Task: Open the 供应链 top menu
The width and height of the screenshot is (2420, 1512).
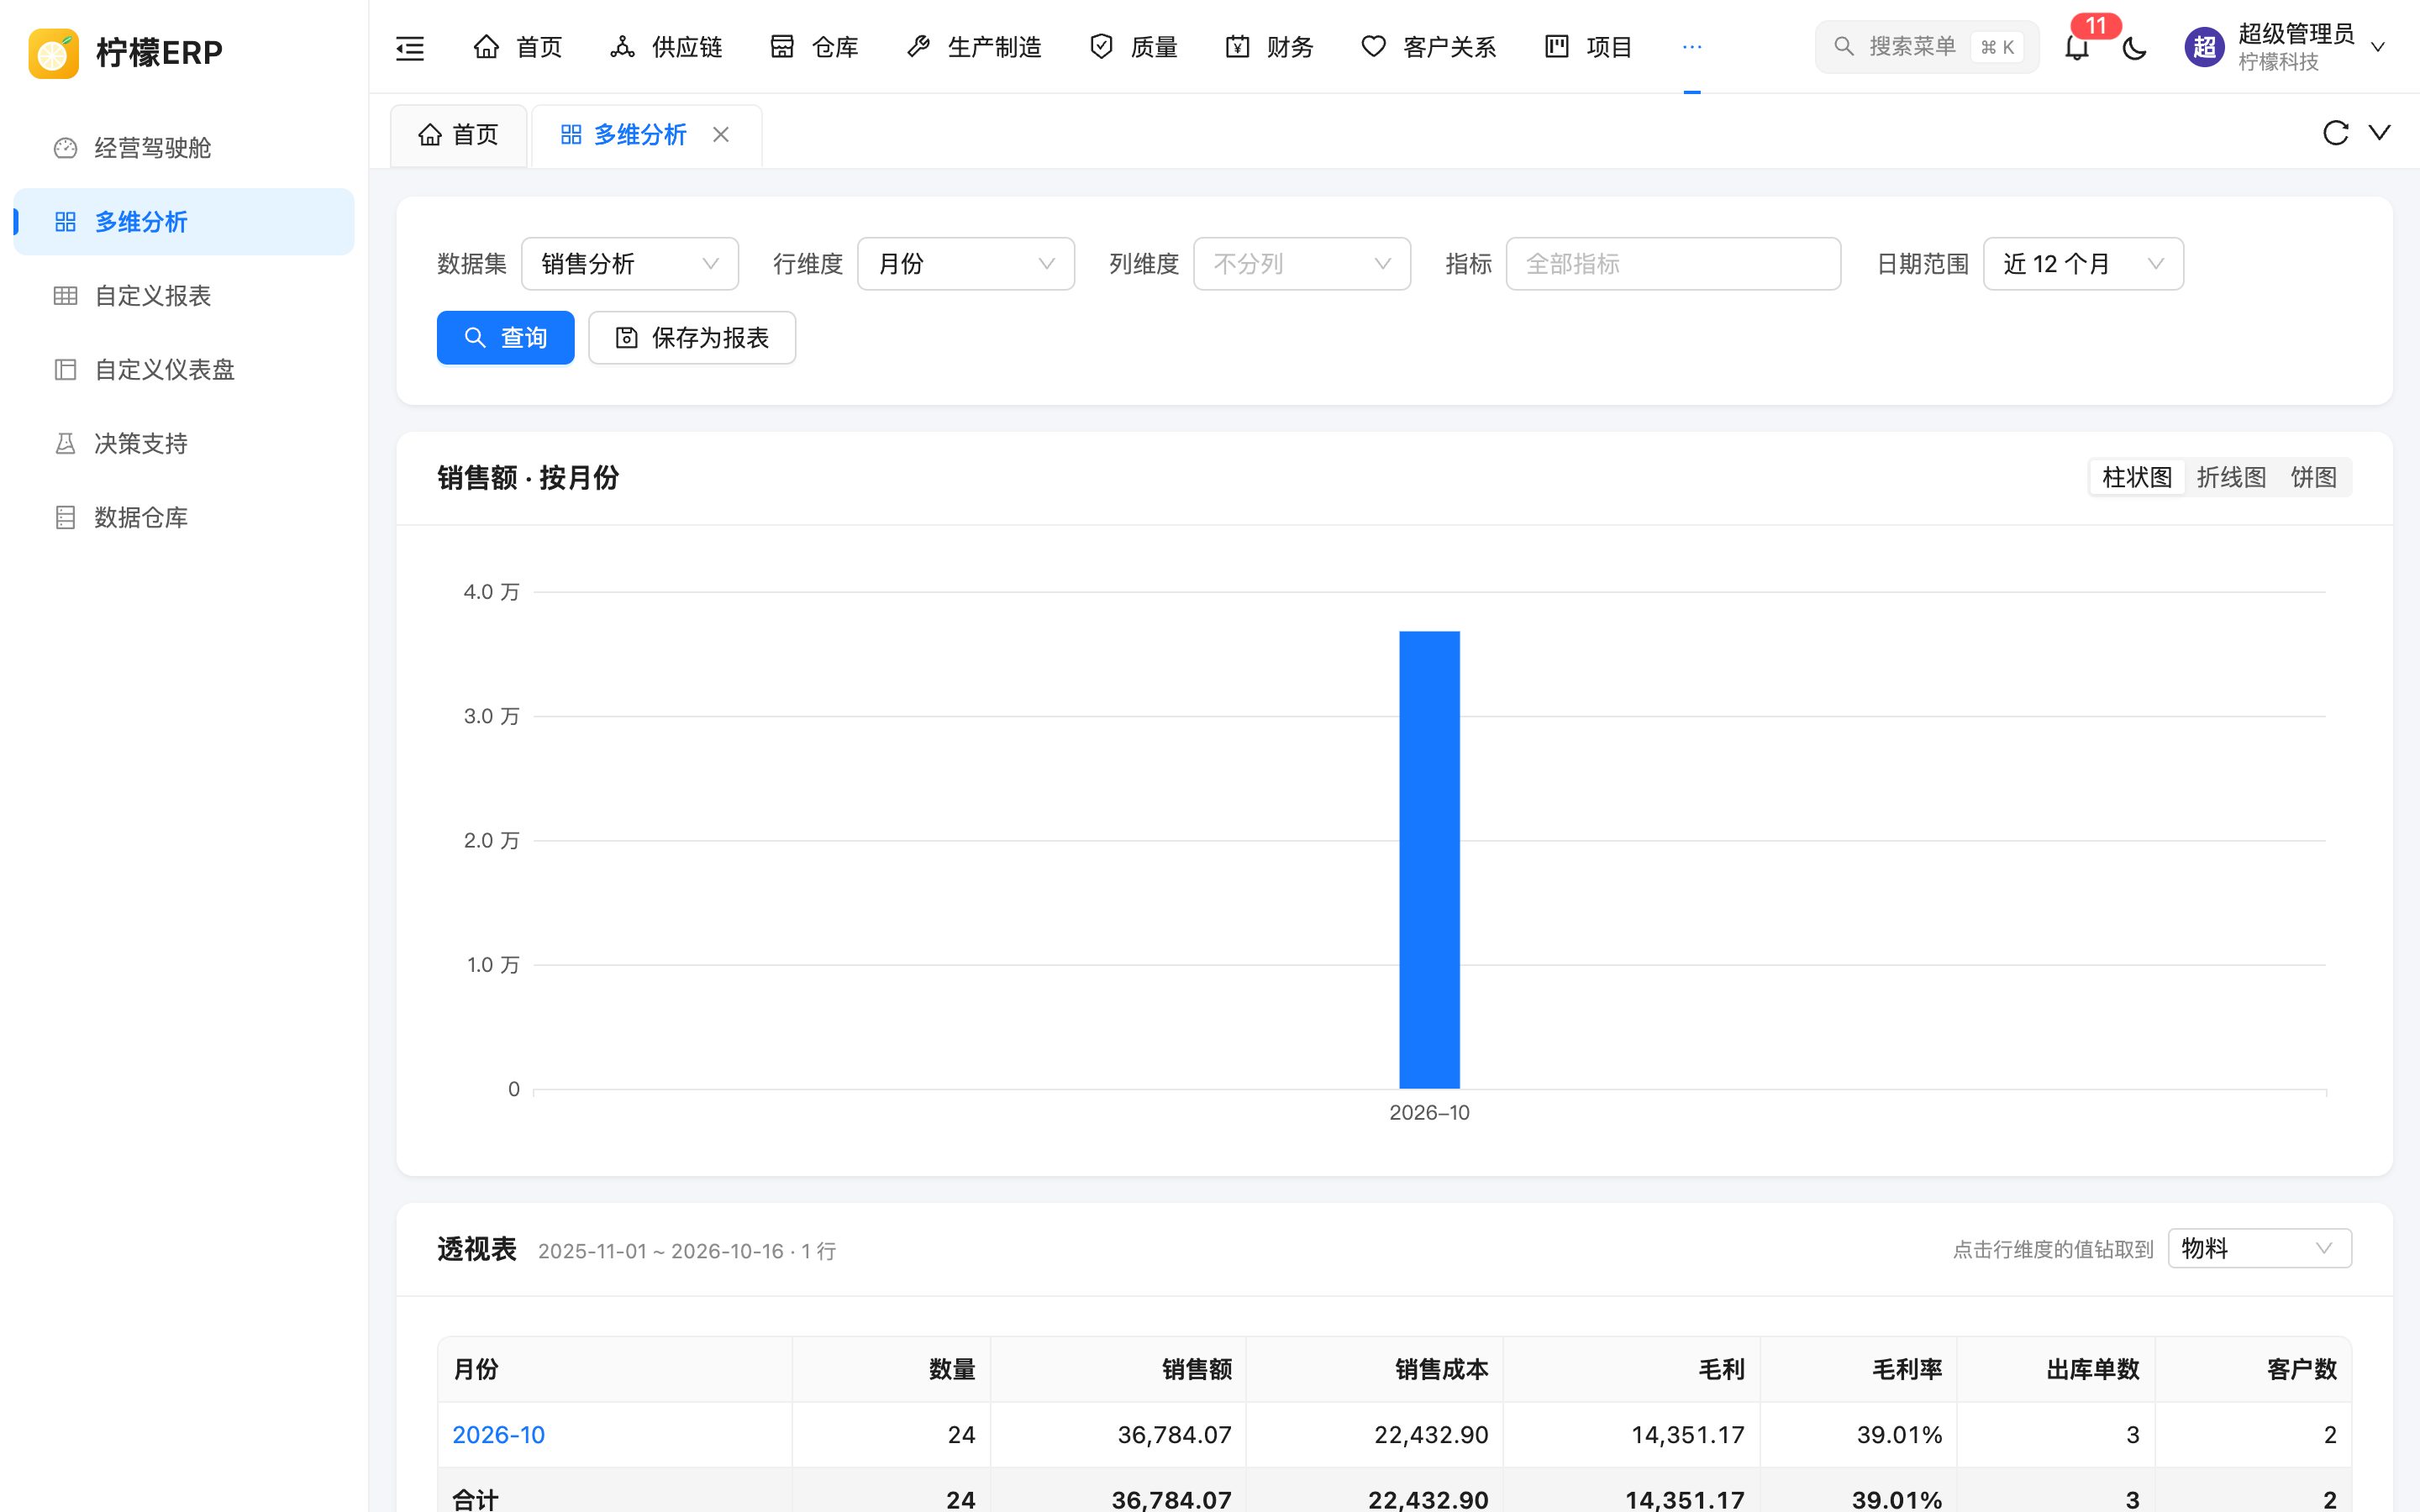Action: click(x=666, y=47)
